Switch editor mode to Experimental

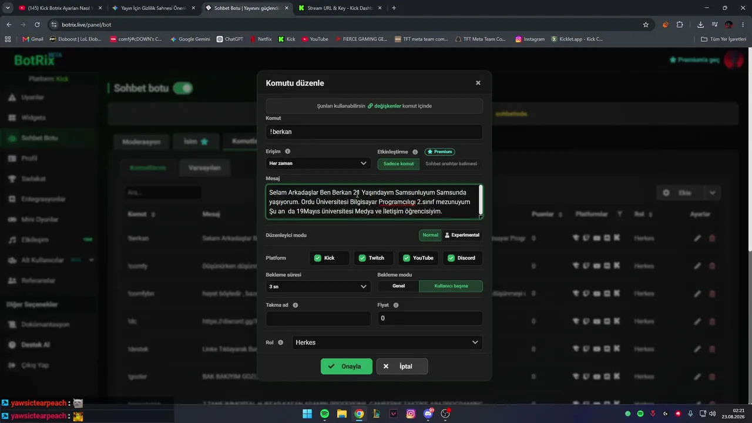pos(462,235)
